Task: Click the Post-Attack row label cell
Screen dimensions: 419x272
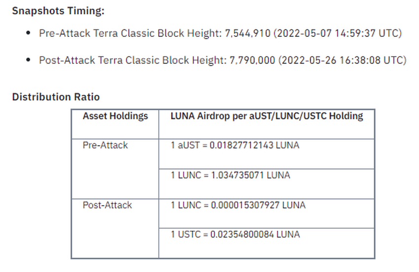Action: click(x=115, y=229)
